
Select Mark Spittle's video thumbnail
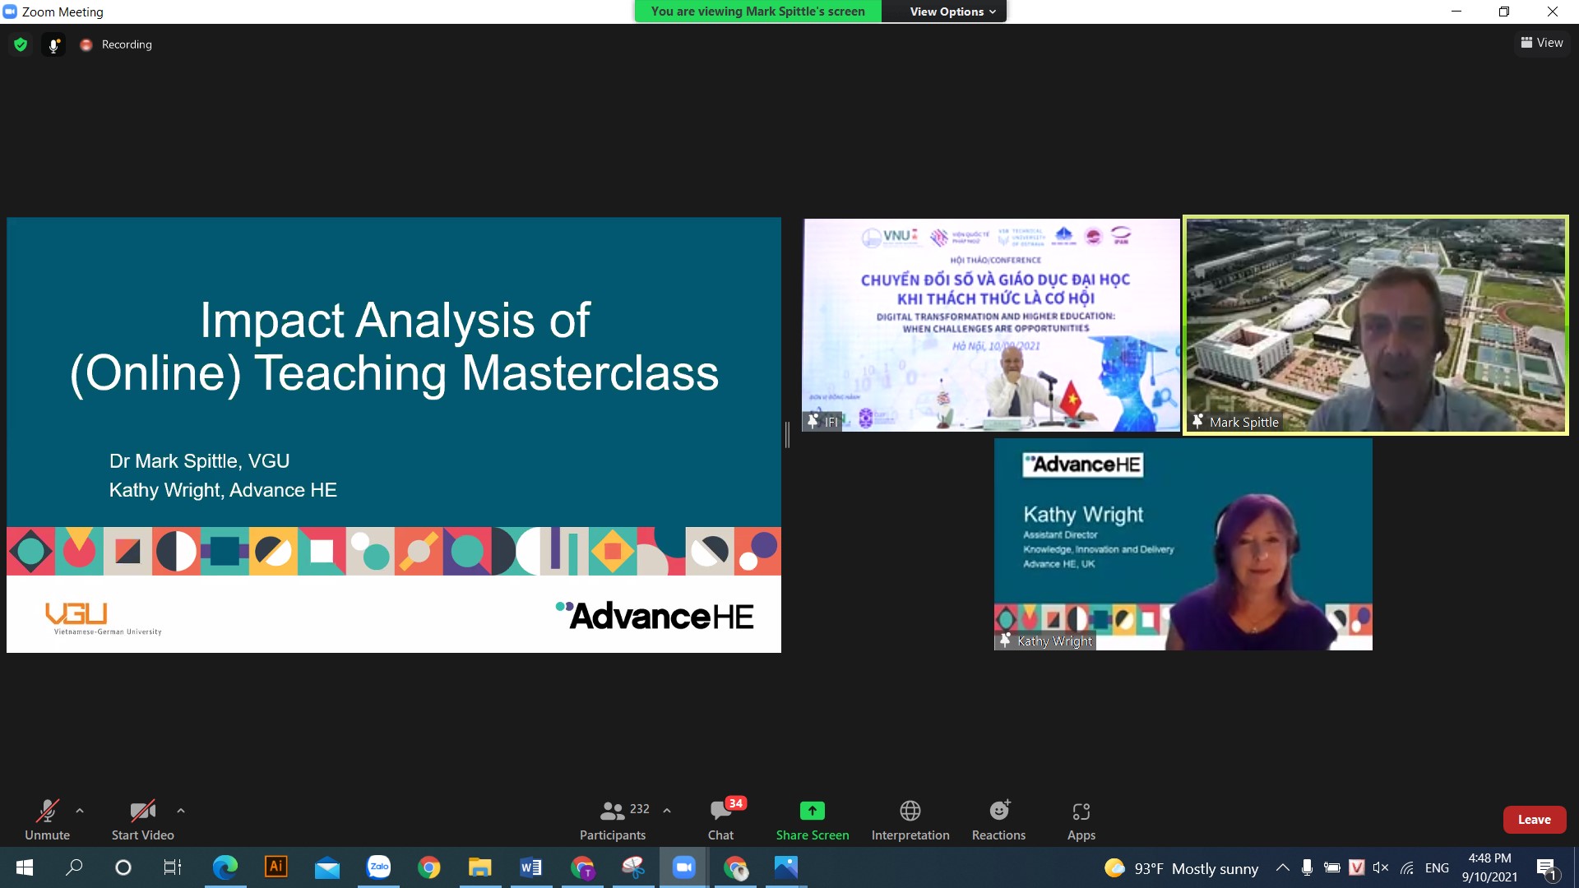coord(1376,325)
